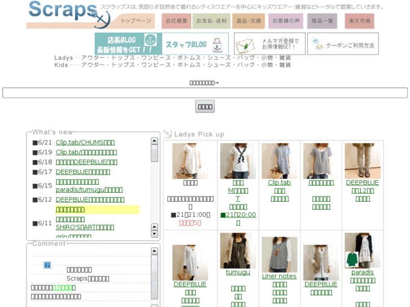This screenshot has height=307, width=410.
Task: Open the SHIRO'S ART news link
Action: (85, 228)
